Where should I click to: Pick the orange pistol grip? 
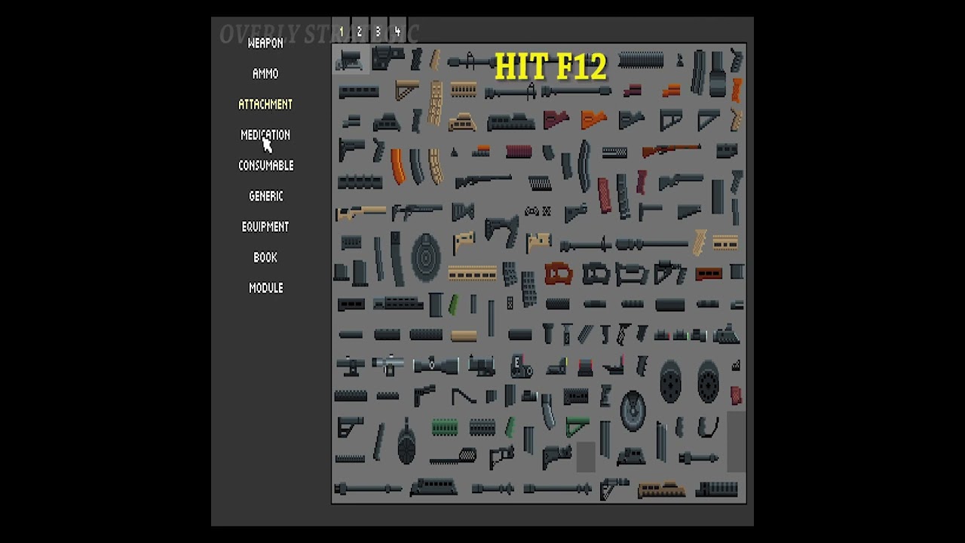(x=737, y=90)
